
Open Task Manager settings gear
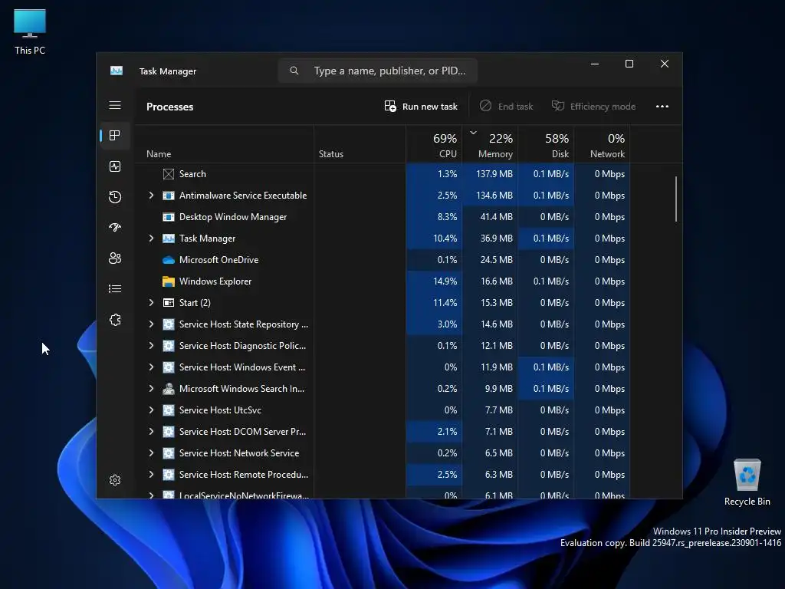tap(115, 480)
